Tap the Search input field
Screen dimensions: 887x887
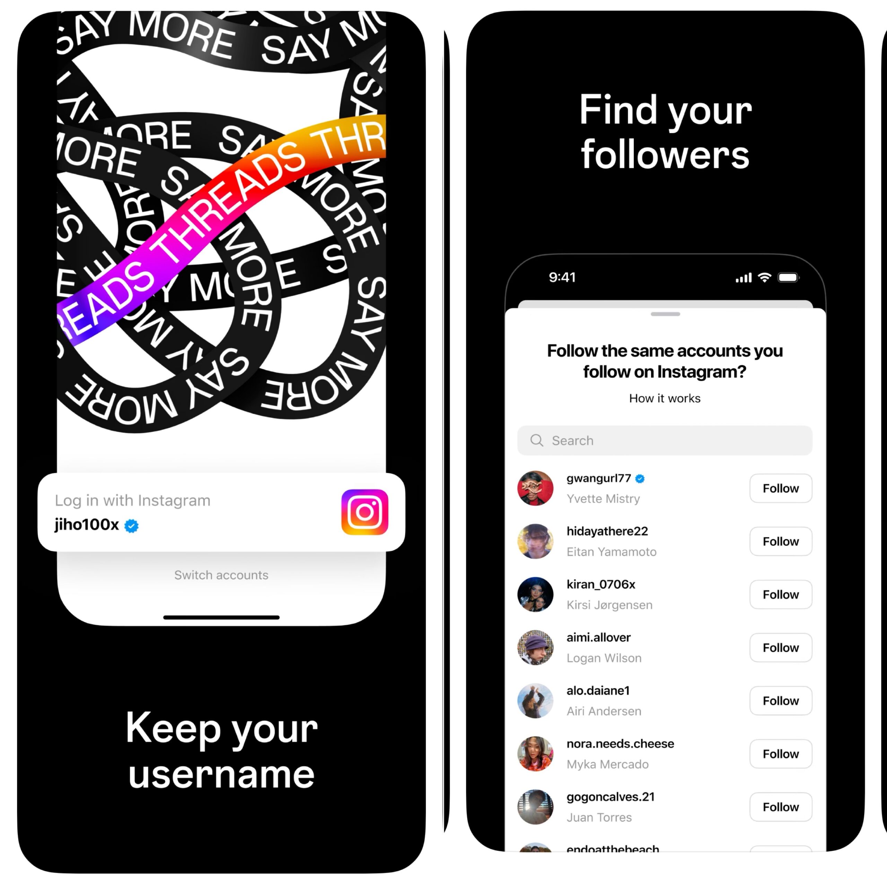666,439
